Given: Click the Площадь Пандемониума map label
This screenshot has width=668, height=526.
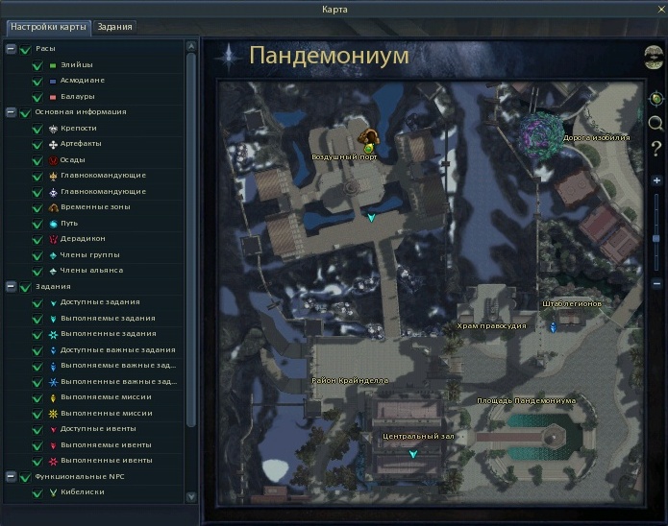Looking at the screenshot, I should pos(527,401).
